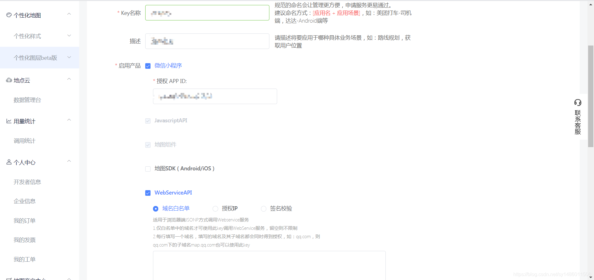Enable the 地图SDK ( Android/iOS ) checkbox
The height and width of the screenshot is (280, 594).
pos(148,169)
